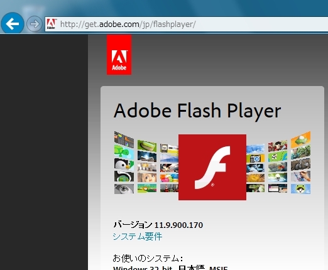328x270 pixels.
Task: Click the child face thumbnail
Action: [x=147, y=178]
